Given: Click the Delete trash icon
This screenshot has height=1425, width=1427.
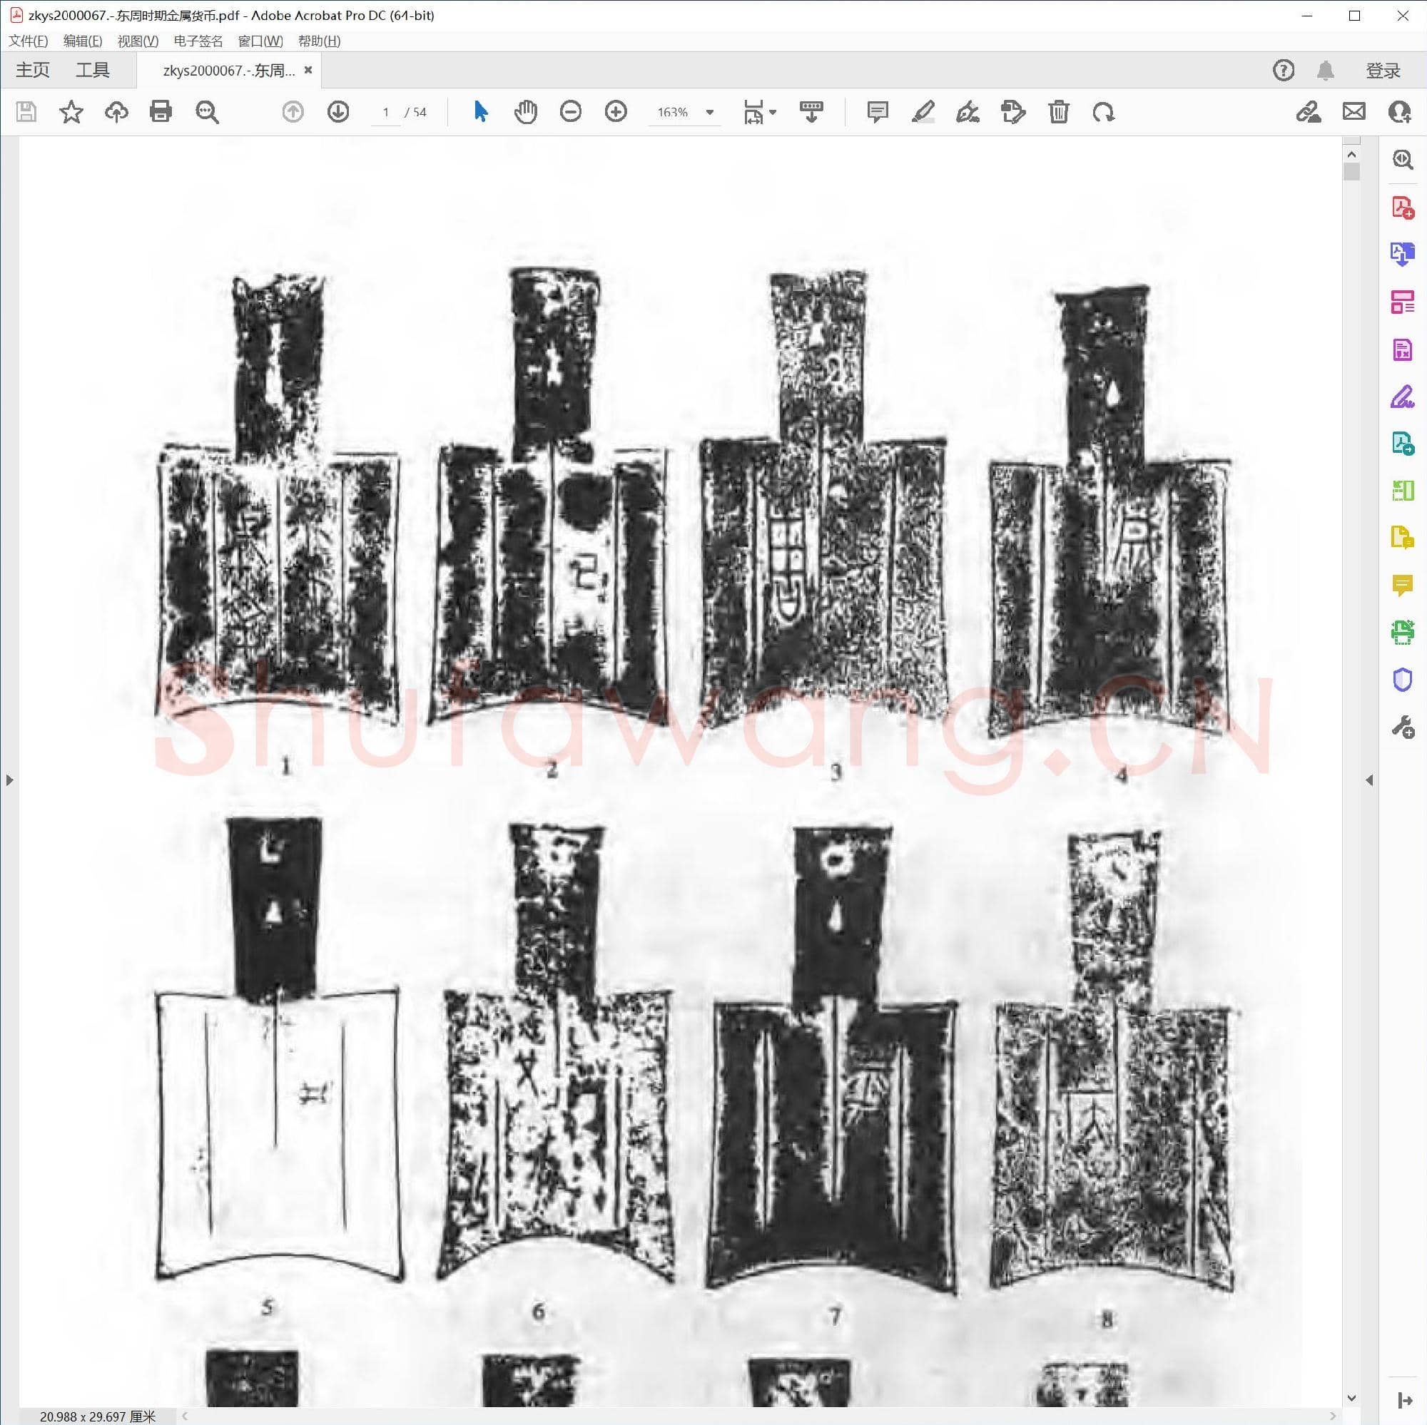Looking at the screenshot, I should coord(1057,112).
